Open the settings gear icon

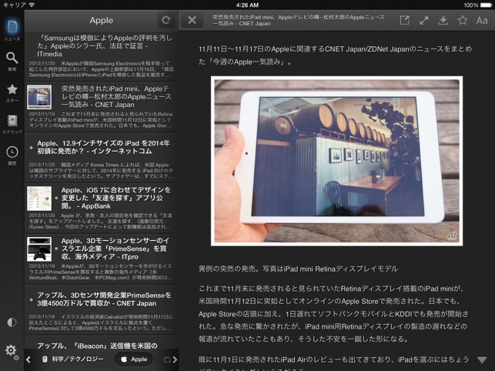(x=12, y=351)
